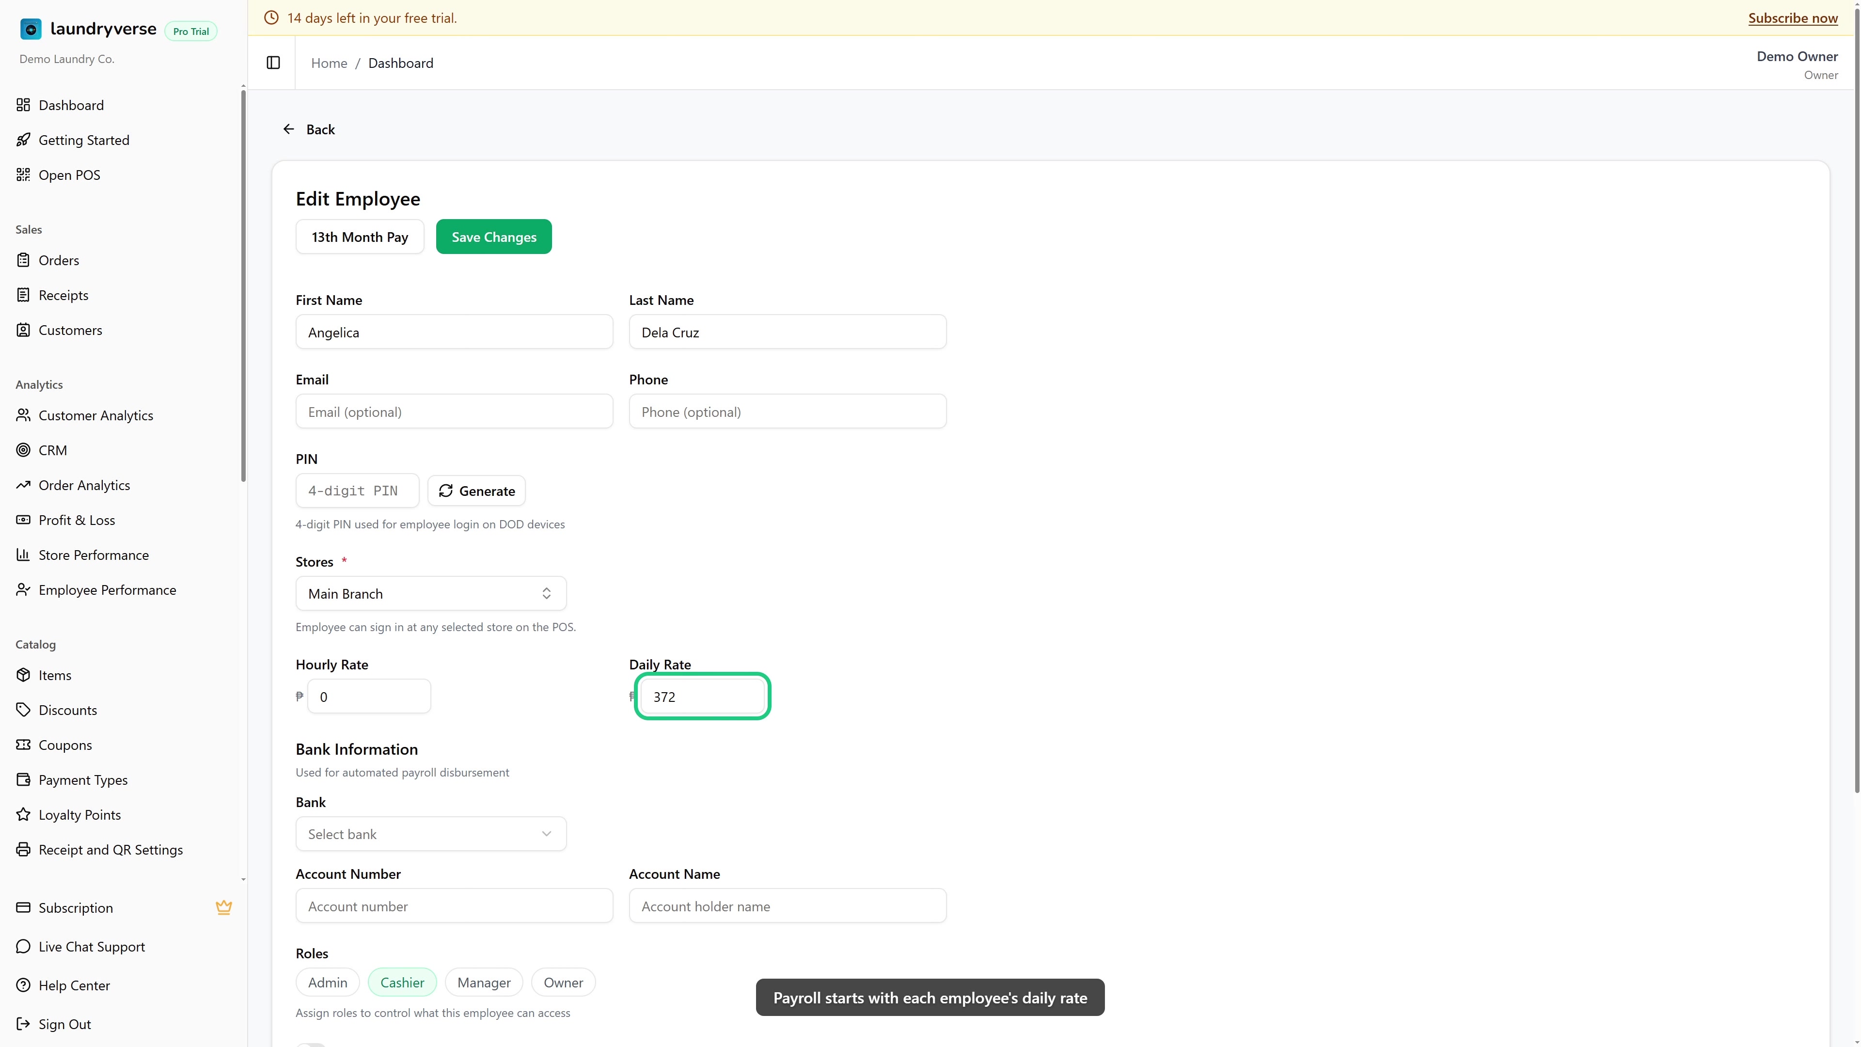Click the Customers contact icon
The width and height of the screenshot is (1861, 1047).
click(x=23, y=330)
